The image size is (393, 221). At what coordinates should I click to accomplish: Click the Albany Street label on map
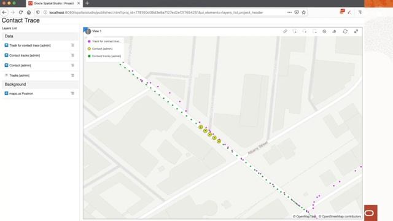tap(258, 148)
